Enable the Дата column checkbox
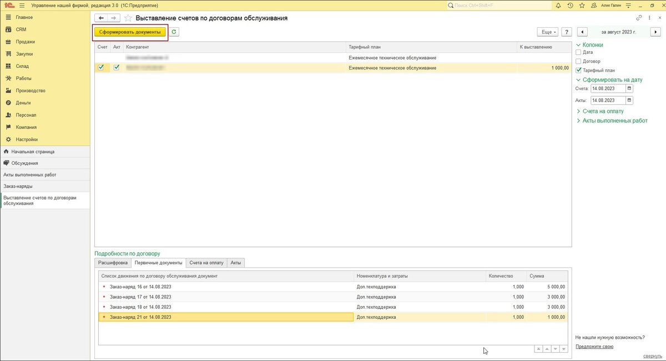The image size is (666, 361). (578, 52)
